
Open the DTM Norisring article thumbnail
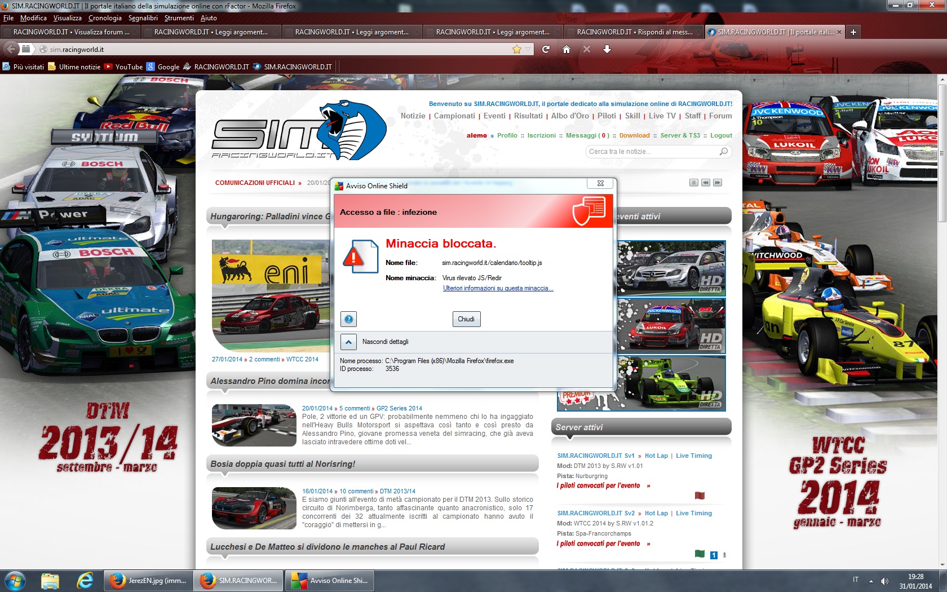coord(254,508)
